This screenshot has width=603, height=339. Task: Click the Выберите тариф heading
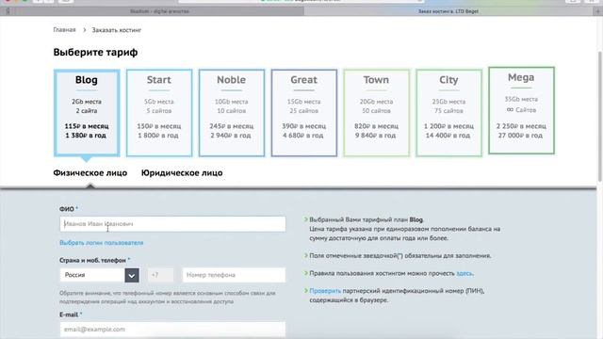click(x=95, y=52)
